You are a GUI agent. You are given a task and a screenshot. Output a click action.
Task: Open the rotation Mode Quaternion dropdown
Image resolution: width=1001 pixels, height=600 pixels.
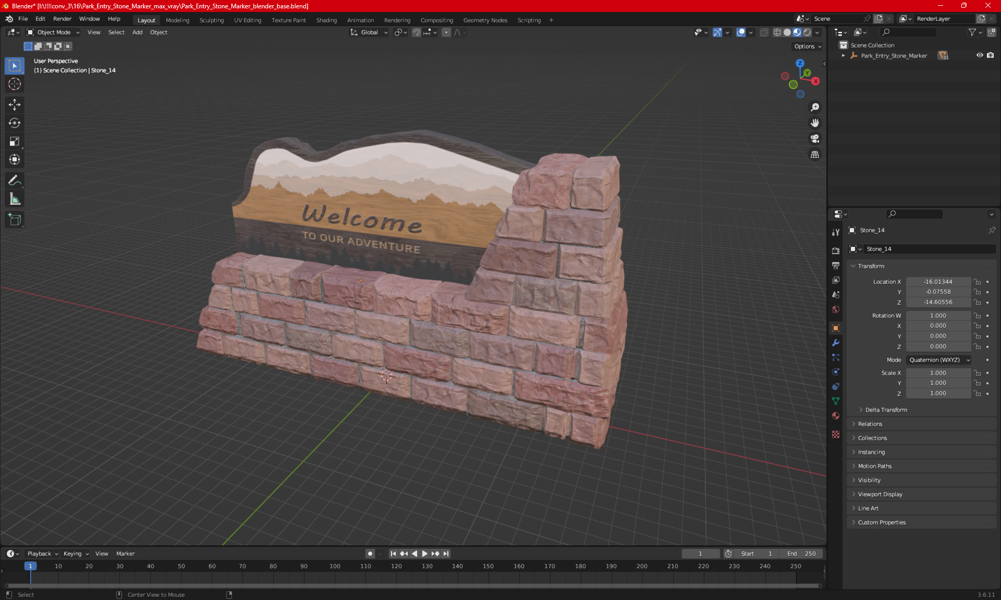(938, 360)
